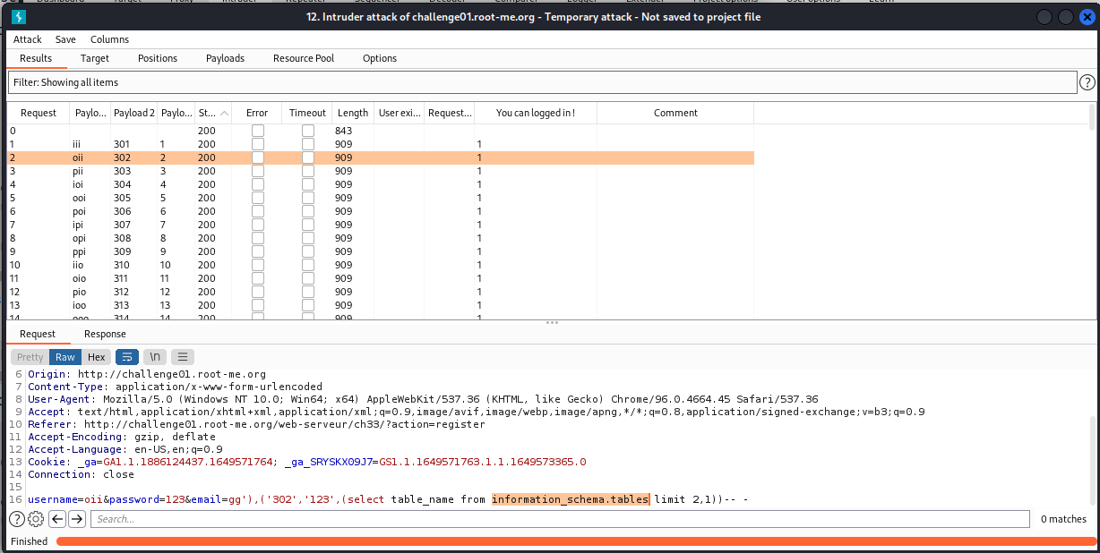Switch message view to Hex

pyautogui.click(x=96, y=357)
